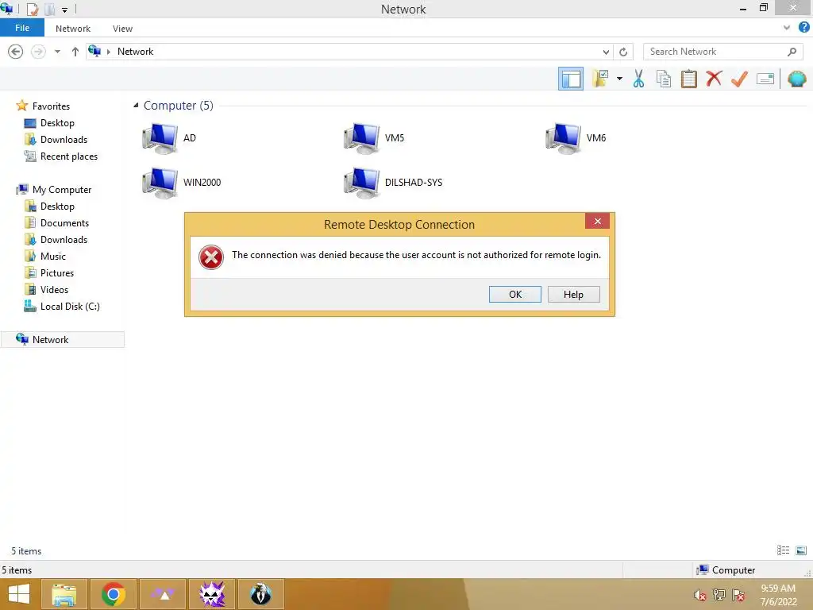Open Action Center flag tray icon
Screen dimensions: 813x610
[x=738, y=595]
